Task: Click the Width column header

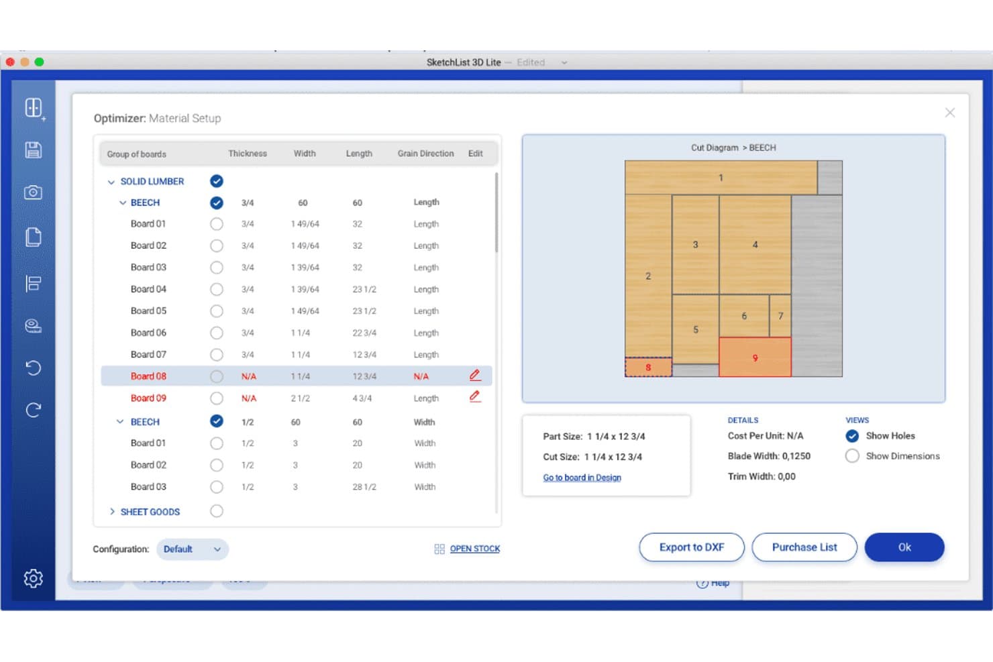Action: tap(305, 154)
